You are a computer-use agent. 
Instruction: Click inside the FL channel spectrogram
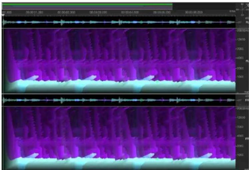click(x=119, y=61)
